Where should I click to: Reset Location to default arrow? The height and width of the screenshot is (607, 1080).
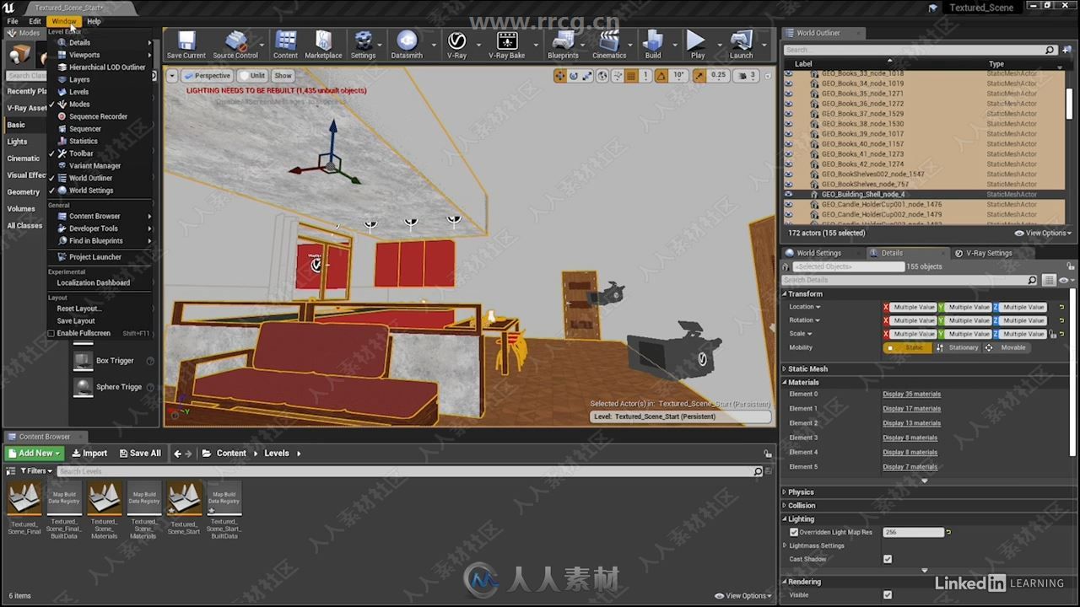click(1061, 308)
